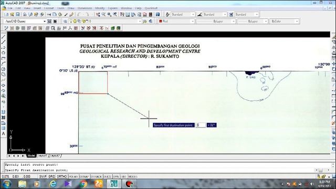Click the MODEL button in status bar
The width and height of the screenshot is (336, 189).
point(133,176)
